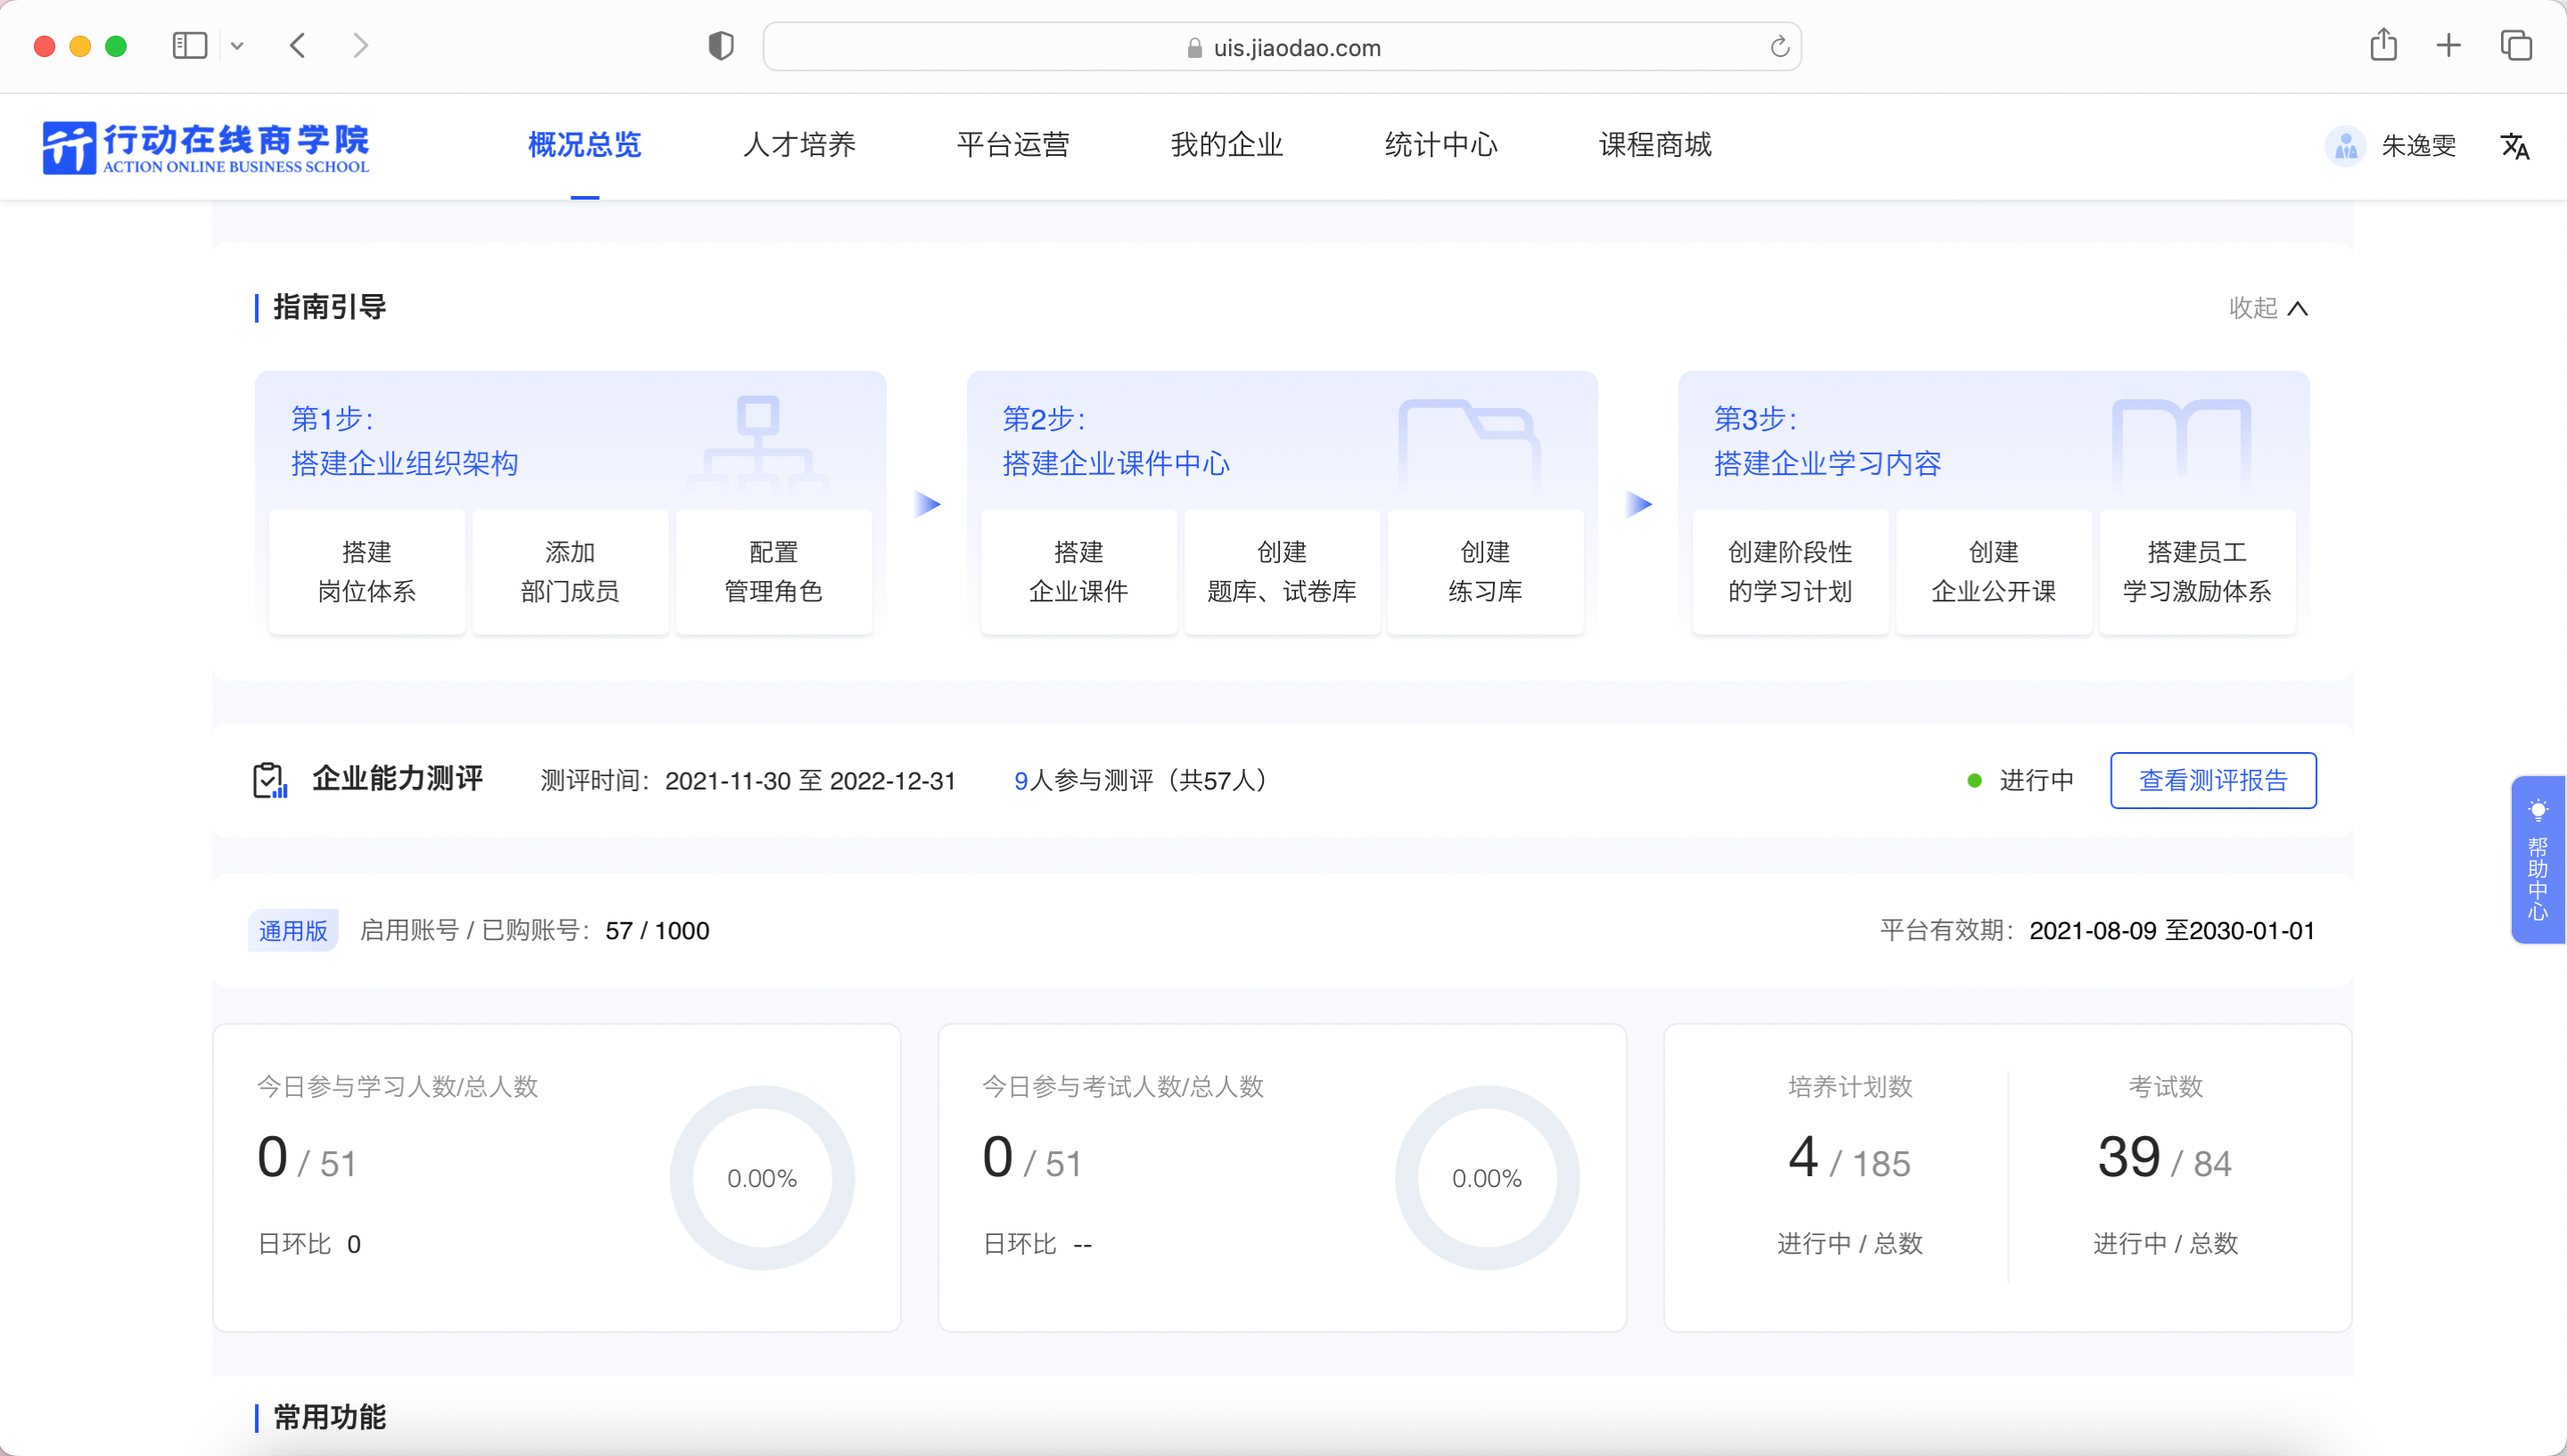This screenshot has width=2567, height=1456.
Task: Open 创建题库、试卷库 guide card
Action: (1282, 572)
